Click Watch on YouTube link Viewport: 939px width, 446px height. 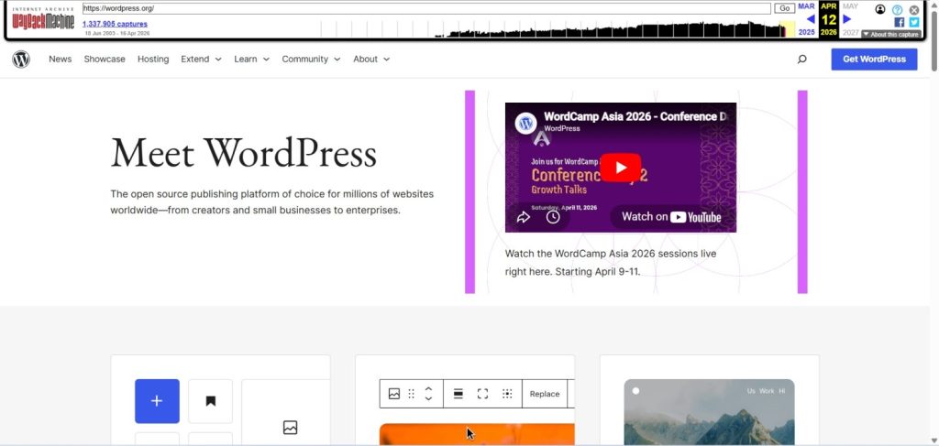point(671,217)
